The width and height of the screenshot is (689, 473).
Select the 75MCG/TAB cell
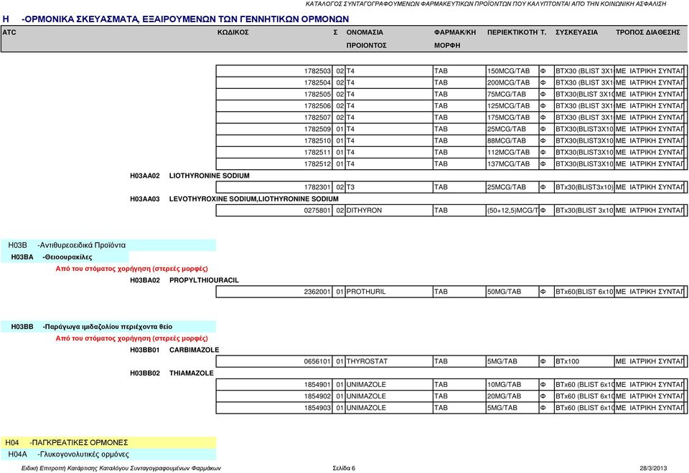pos(512,95)
